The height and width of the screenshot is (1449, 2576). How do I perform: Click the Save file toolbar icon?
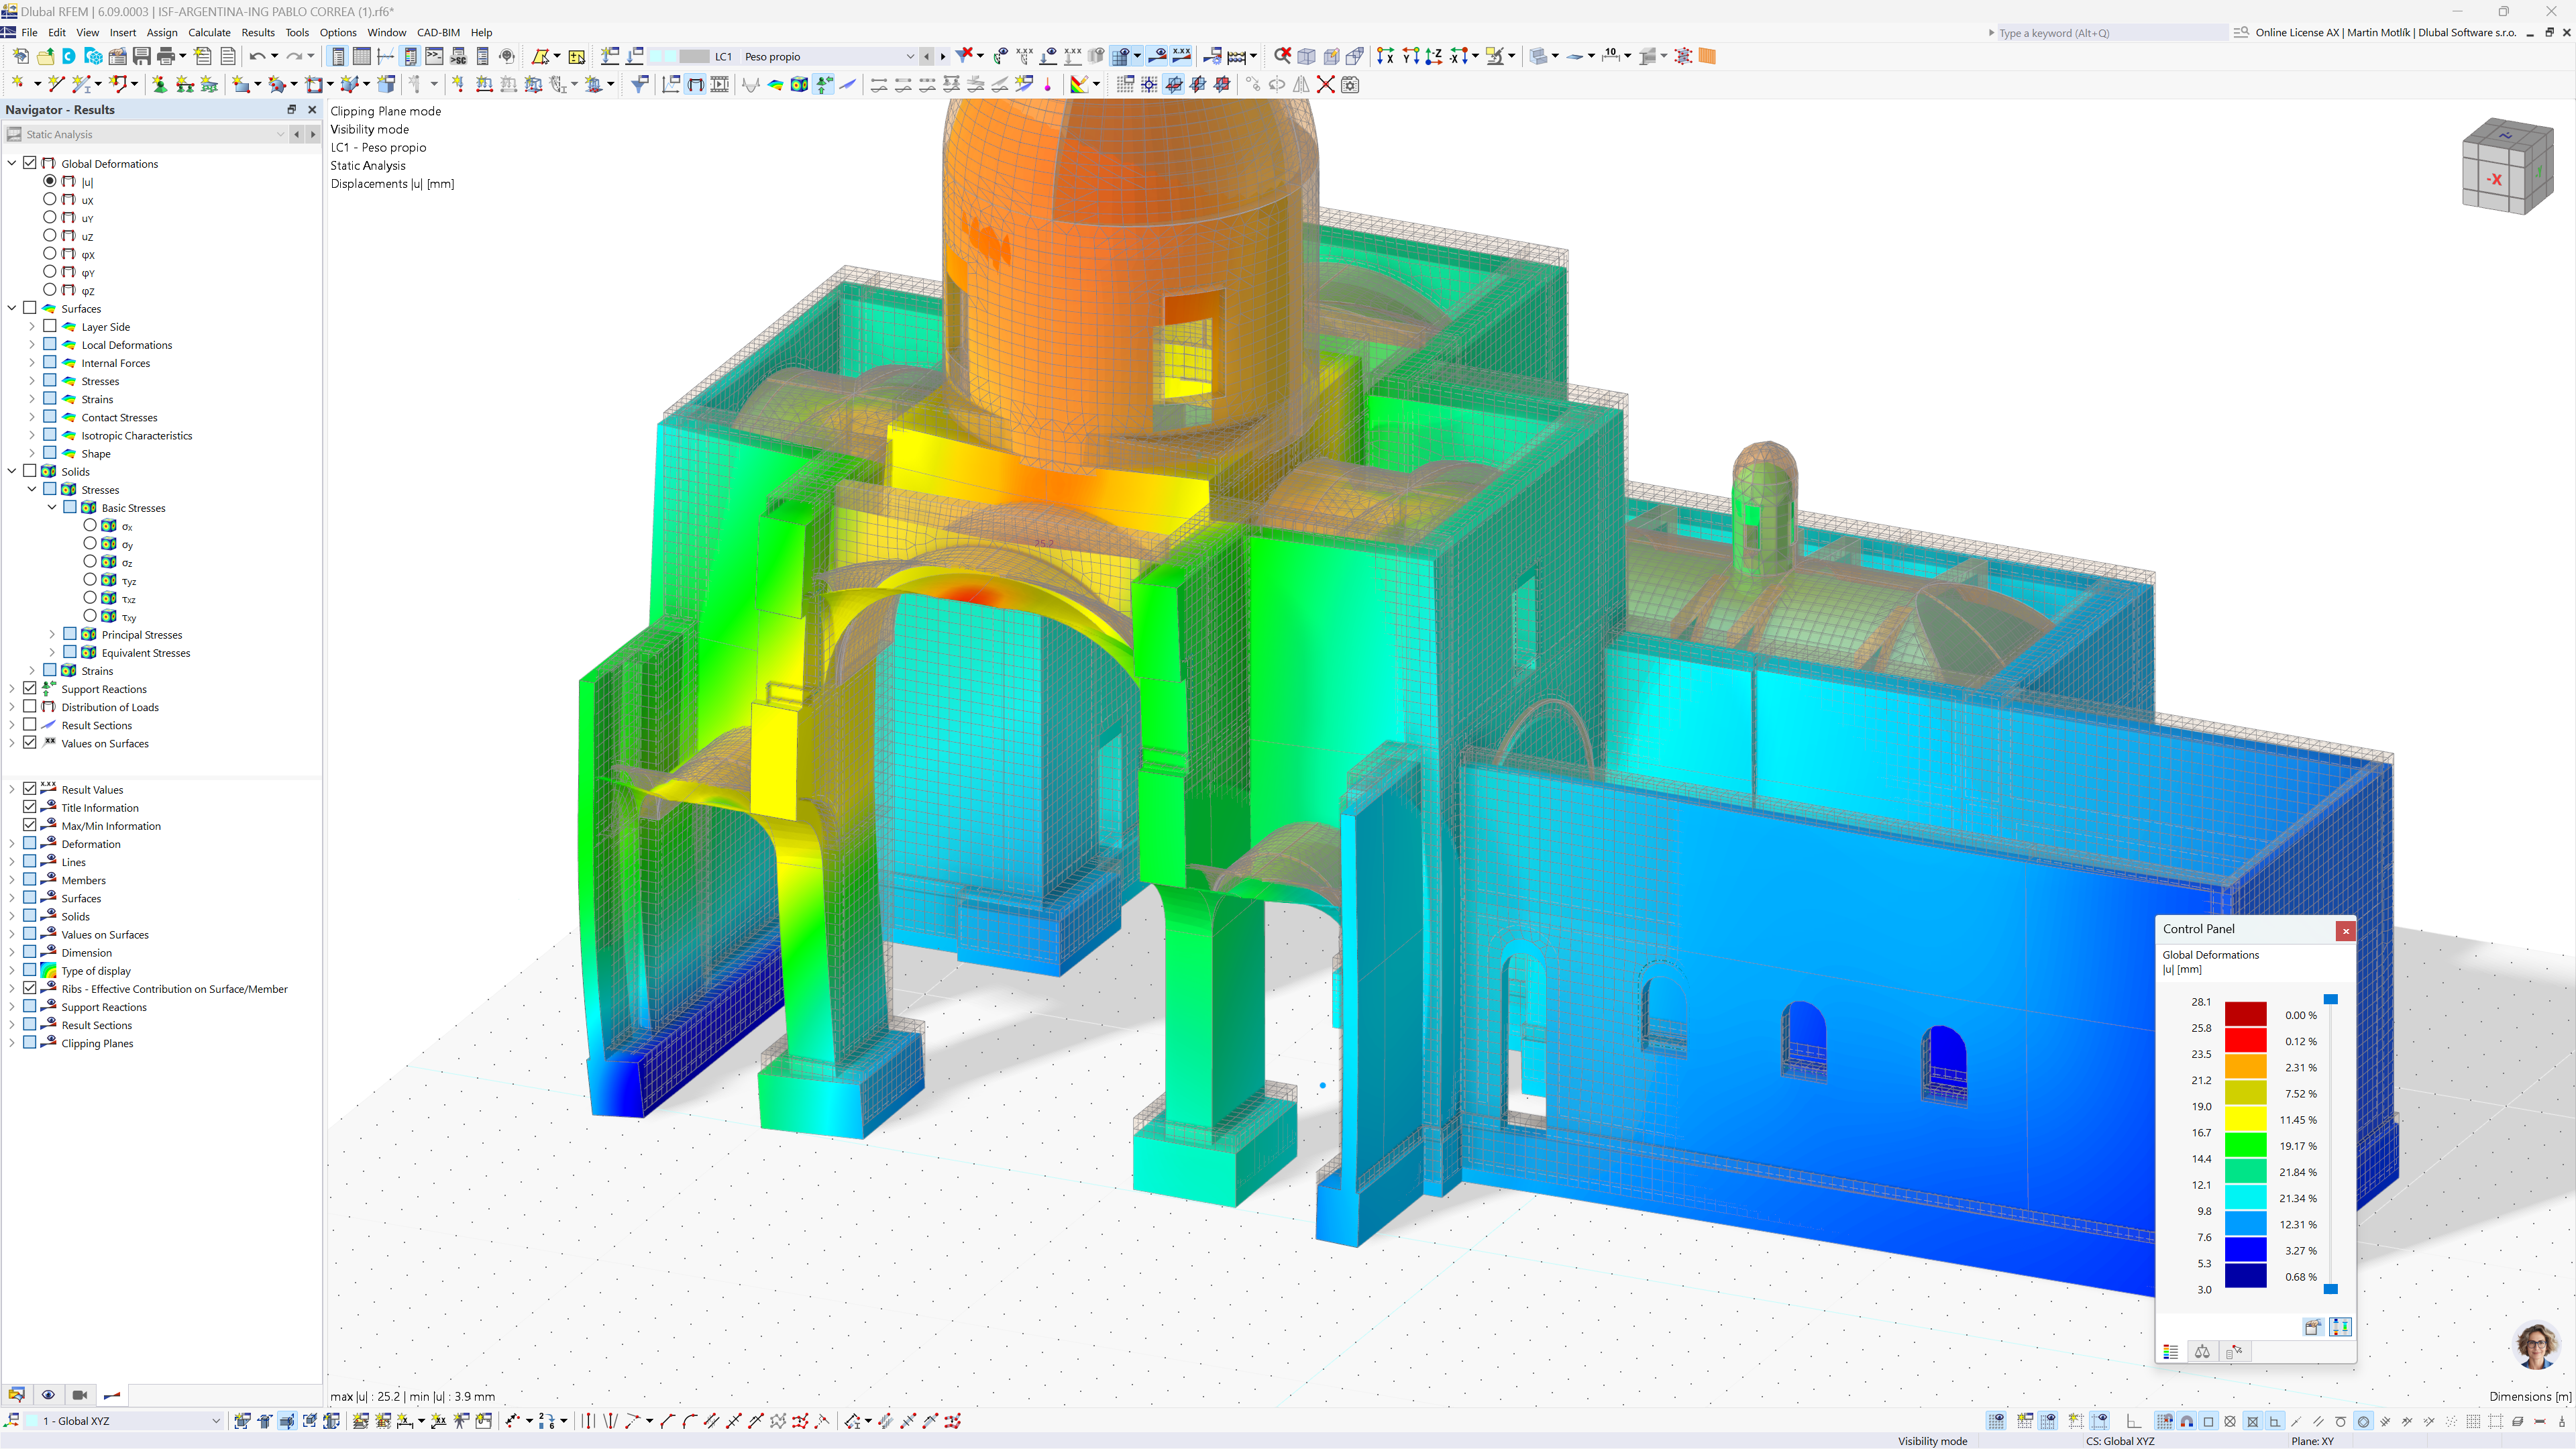point(141,56)
